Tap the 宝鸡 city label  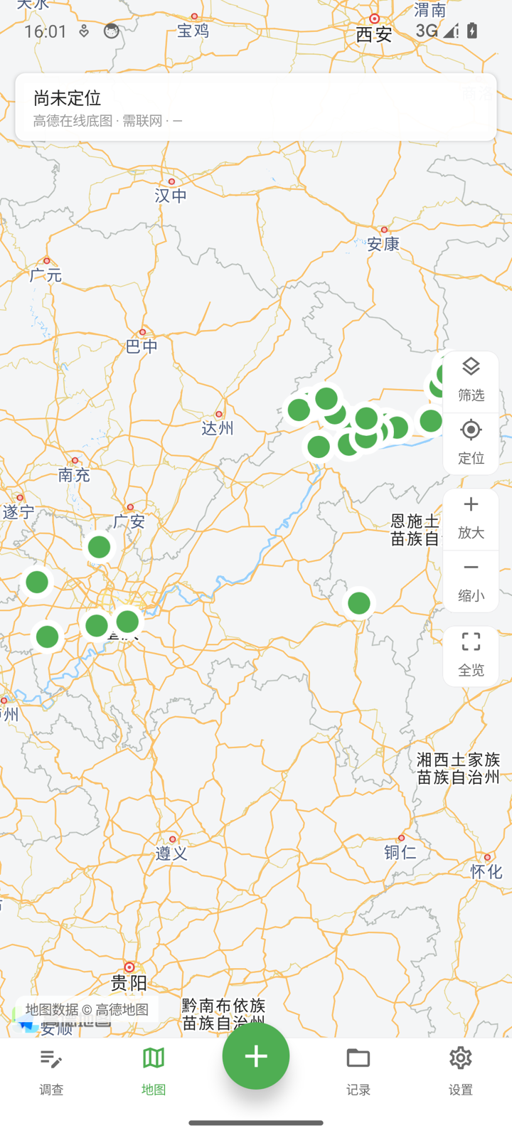193,30
